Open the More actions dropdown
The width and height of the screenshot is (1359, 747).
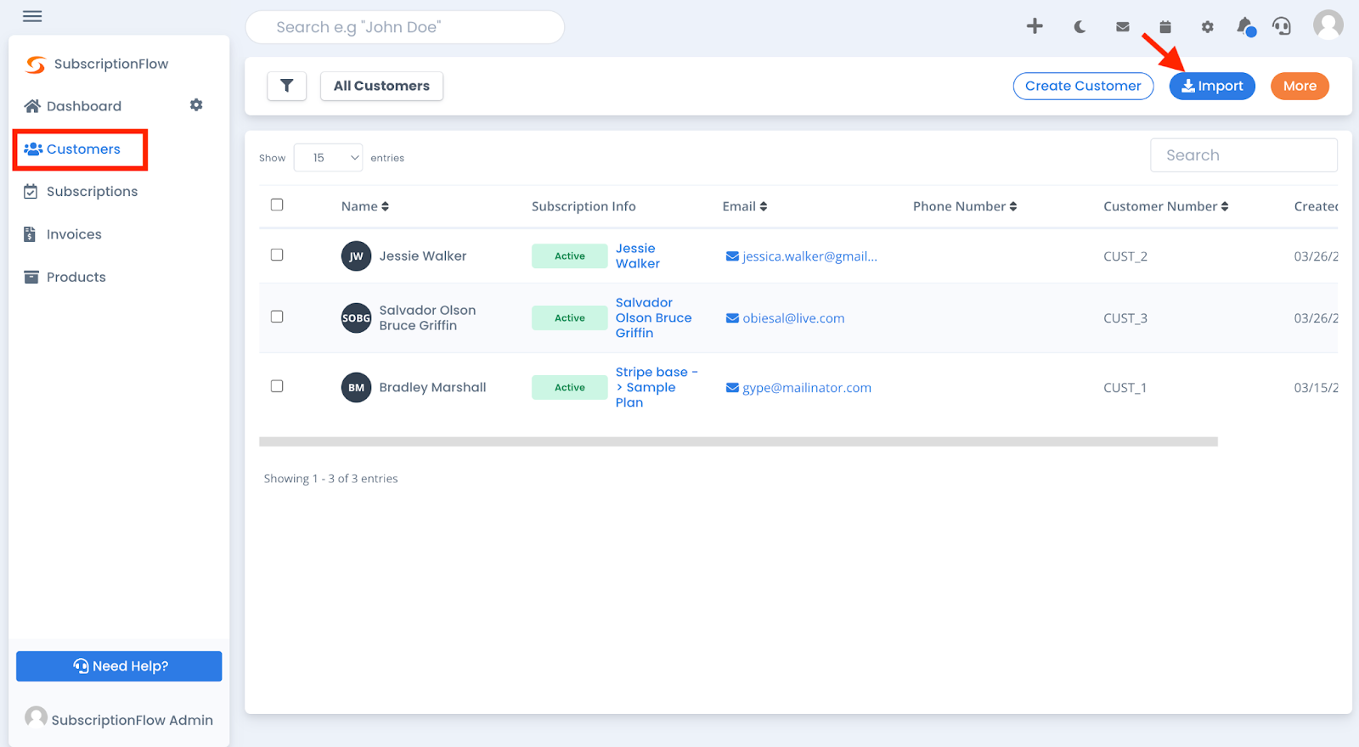point(1300,86)
